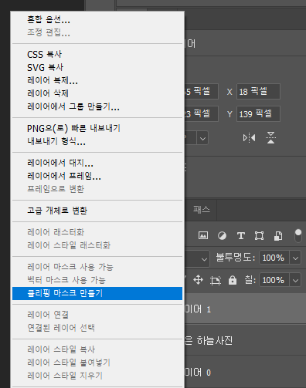This screenshot has height=388, width=306.
Task: Click 레이어 스타일 복사 entry
Action: point(97,349)
